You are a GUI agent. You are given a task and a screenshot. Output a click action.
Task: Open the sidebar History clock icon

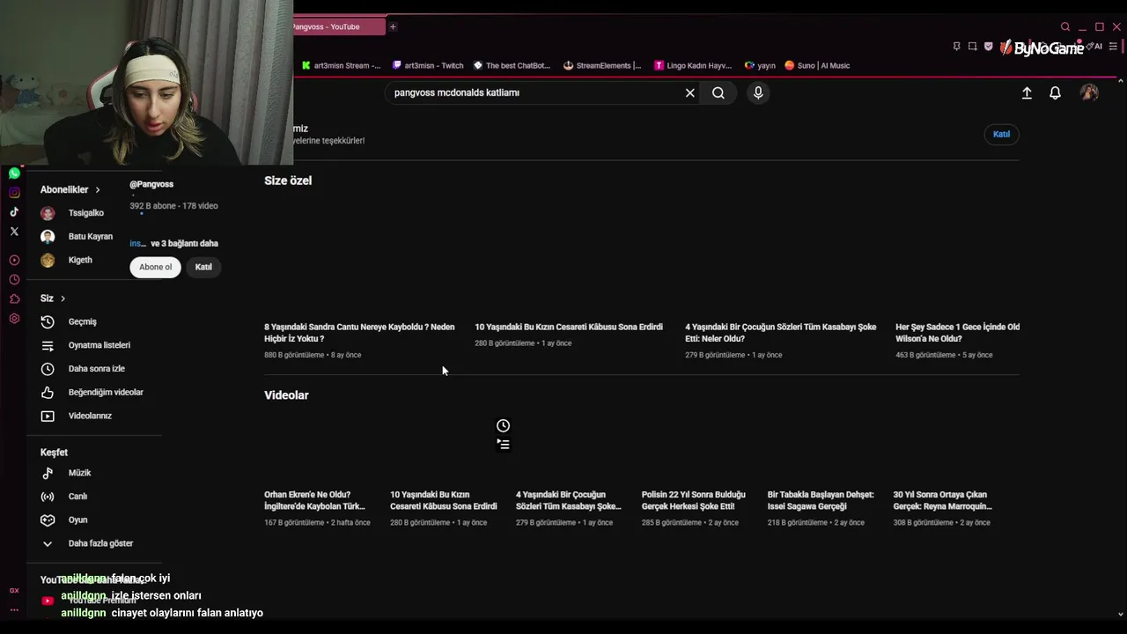point(14,279)
